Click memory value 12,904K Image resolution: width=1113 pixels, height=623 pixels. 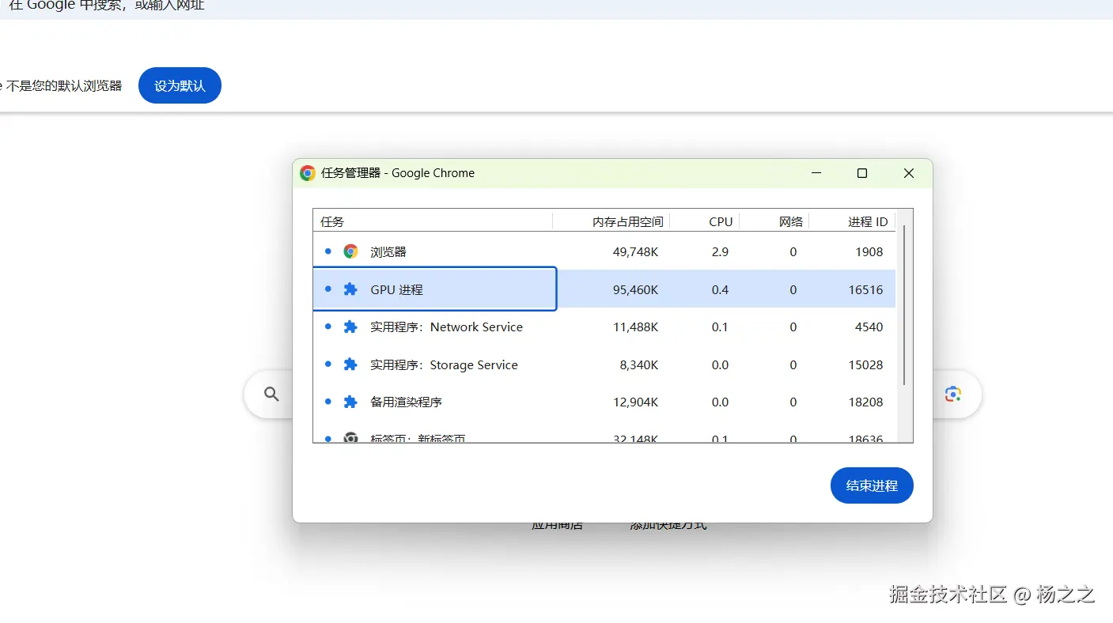(x=635, y=402)
